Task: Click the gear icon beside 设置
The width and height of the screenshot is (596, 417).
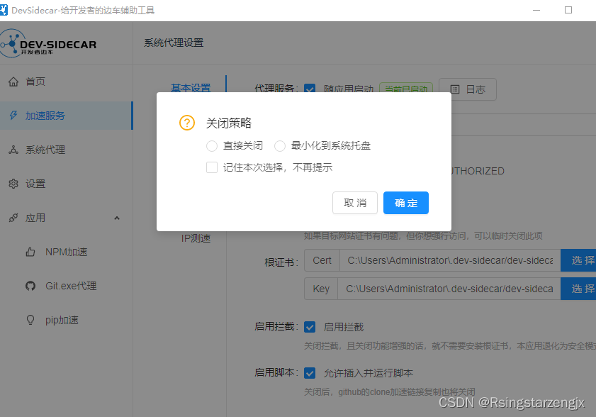Action: 13,184
